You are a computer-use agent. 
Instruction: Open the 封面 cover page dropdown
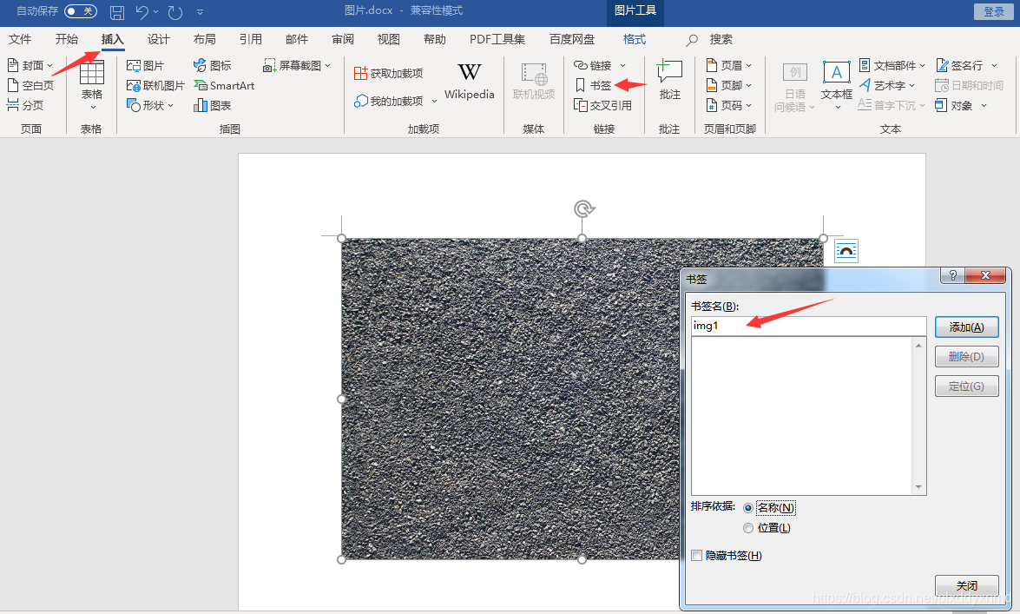[x=30, y=65]
